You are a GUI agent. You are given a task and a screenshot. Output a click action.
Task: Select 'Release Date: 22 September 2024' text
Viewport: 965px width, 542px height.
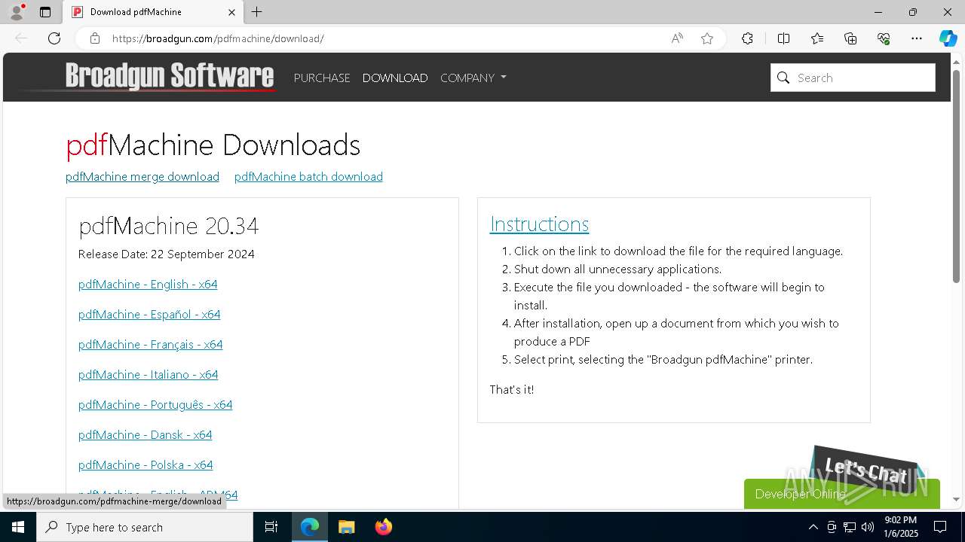(167, 254)
